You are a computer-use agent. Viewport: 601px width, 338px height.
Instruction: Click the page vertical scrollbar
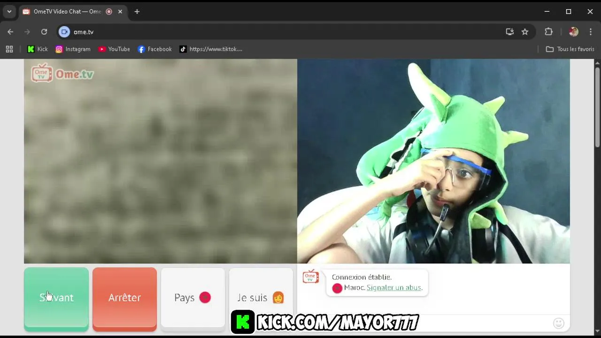coord(597,108)
